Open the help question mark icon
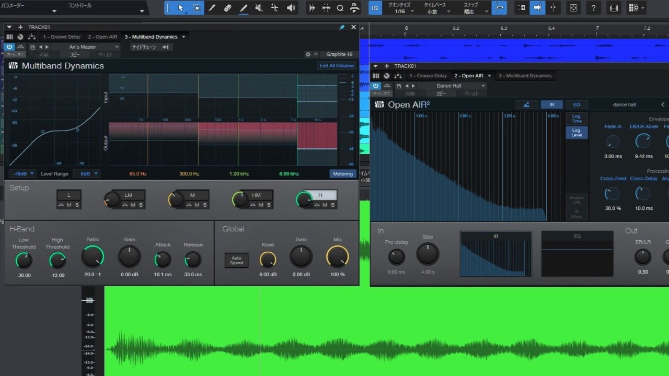This screenshot has height=376, width=669. click(593, 8)
